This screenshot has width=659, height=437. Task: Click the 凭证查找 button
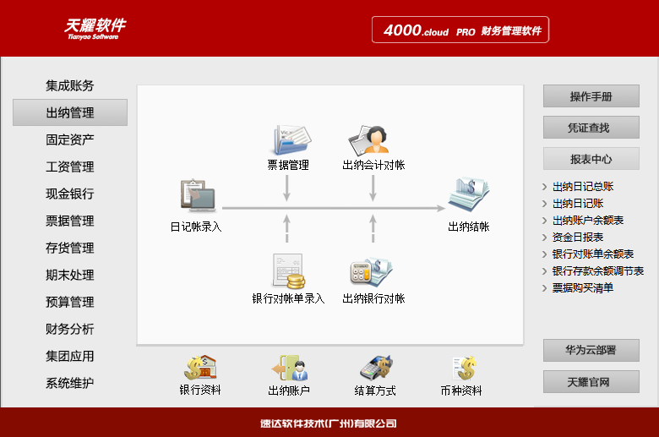(591, 128)
